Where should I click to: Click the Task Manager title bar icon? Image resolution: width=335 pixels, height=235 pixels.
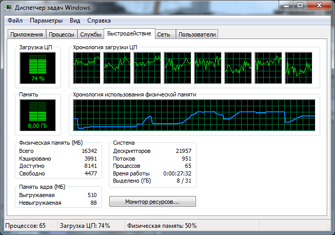click(x=9, y=8)
